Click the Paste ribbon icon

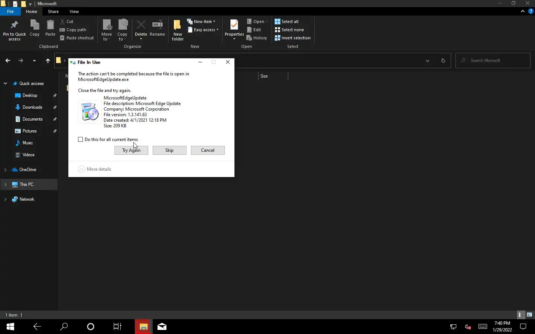click(50, 28)
